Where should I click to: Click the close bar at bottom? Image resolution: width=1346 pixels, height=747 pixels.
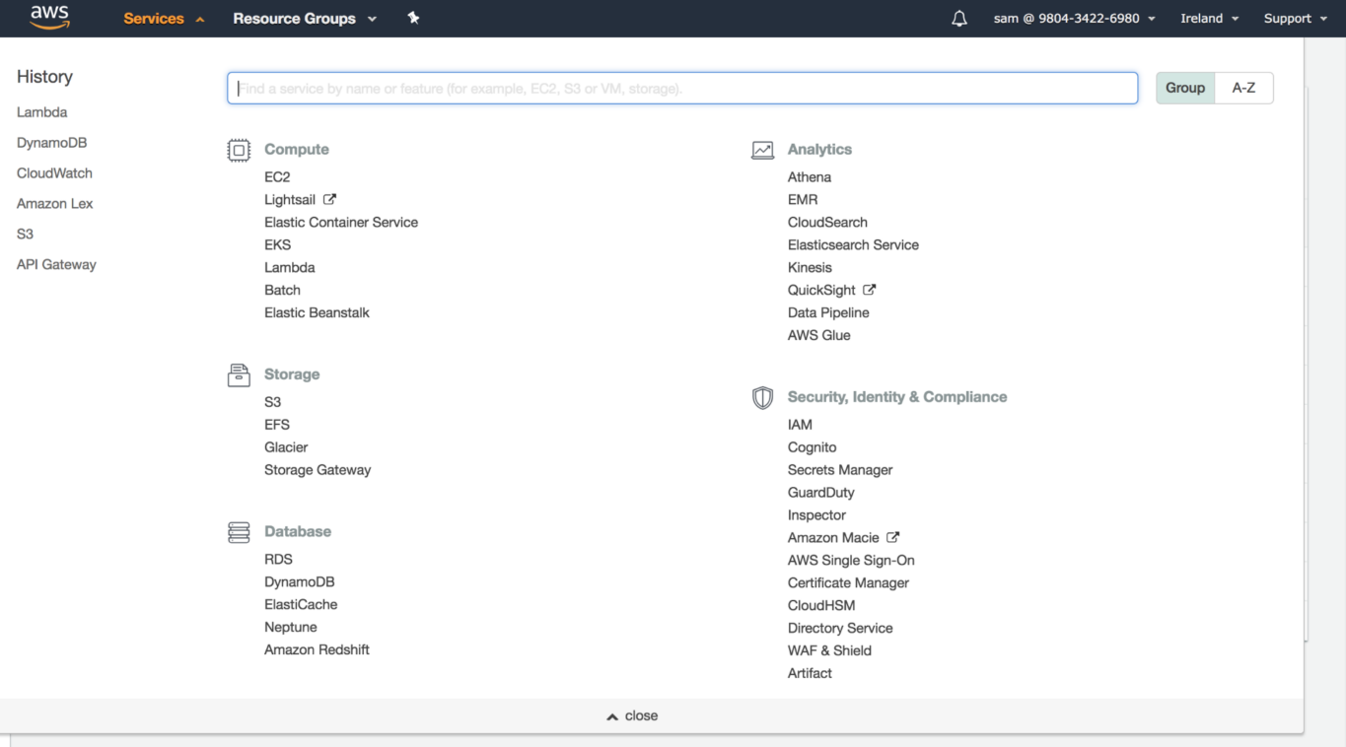[x=632, y=715]
